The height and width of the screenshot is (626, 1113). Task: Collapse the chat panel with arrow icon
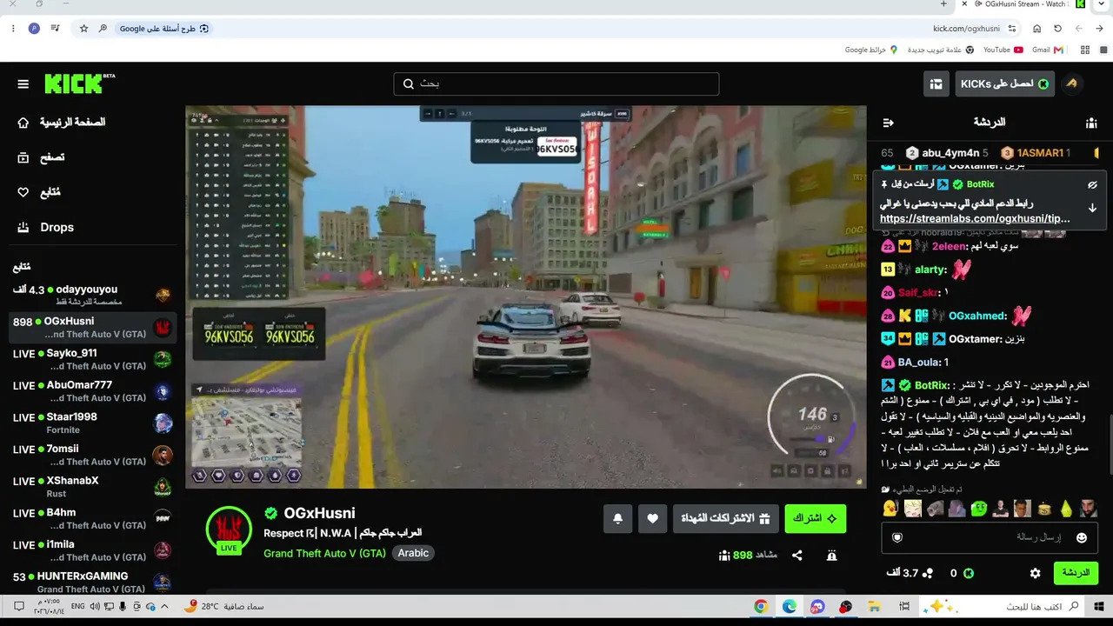pyautogui.click(x=888, y=123)
